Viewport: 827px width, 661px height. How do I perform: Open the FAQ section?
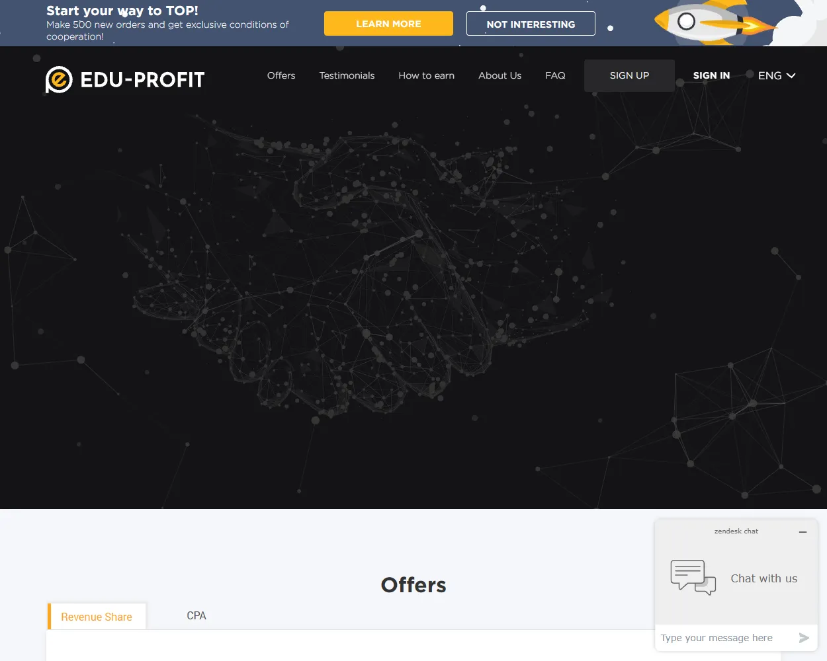point(555,75)
